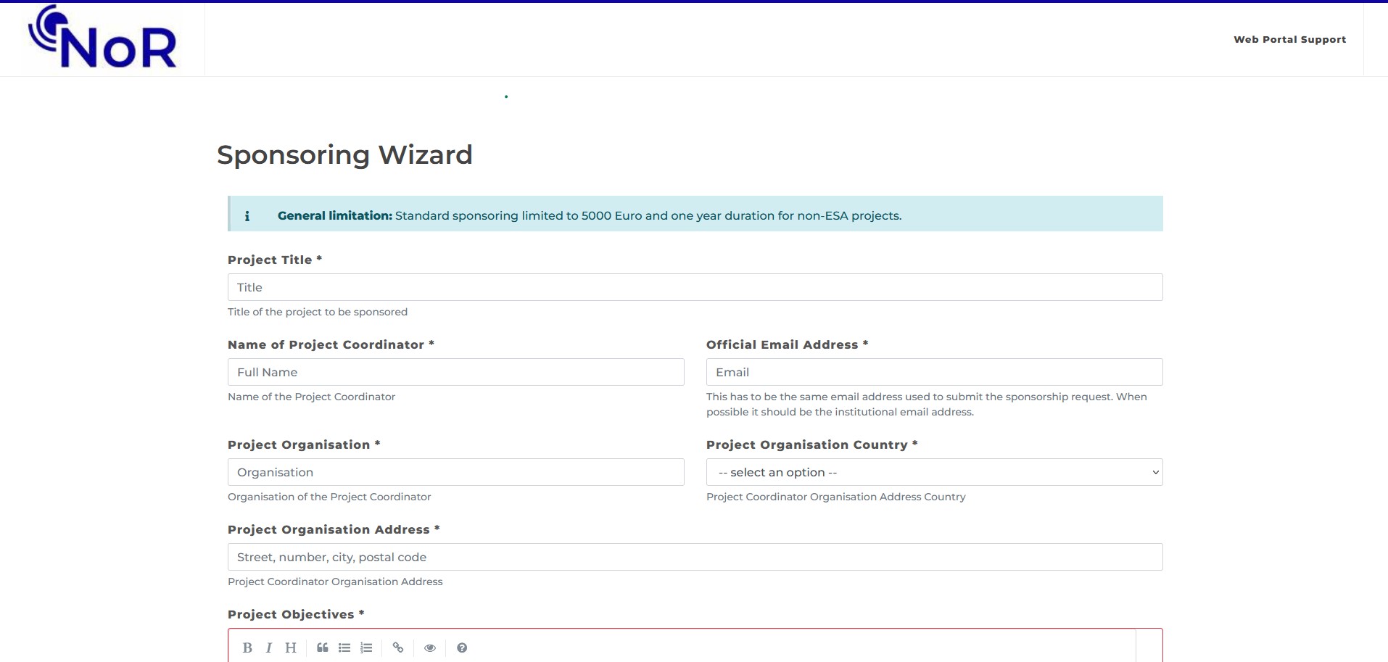Insert a blockquote with the quote icon
The width and height of the screenshot is (1388, 662).
click(x=323, y=647)
